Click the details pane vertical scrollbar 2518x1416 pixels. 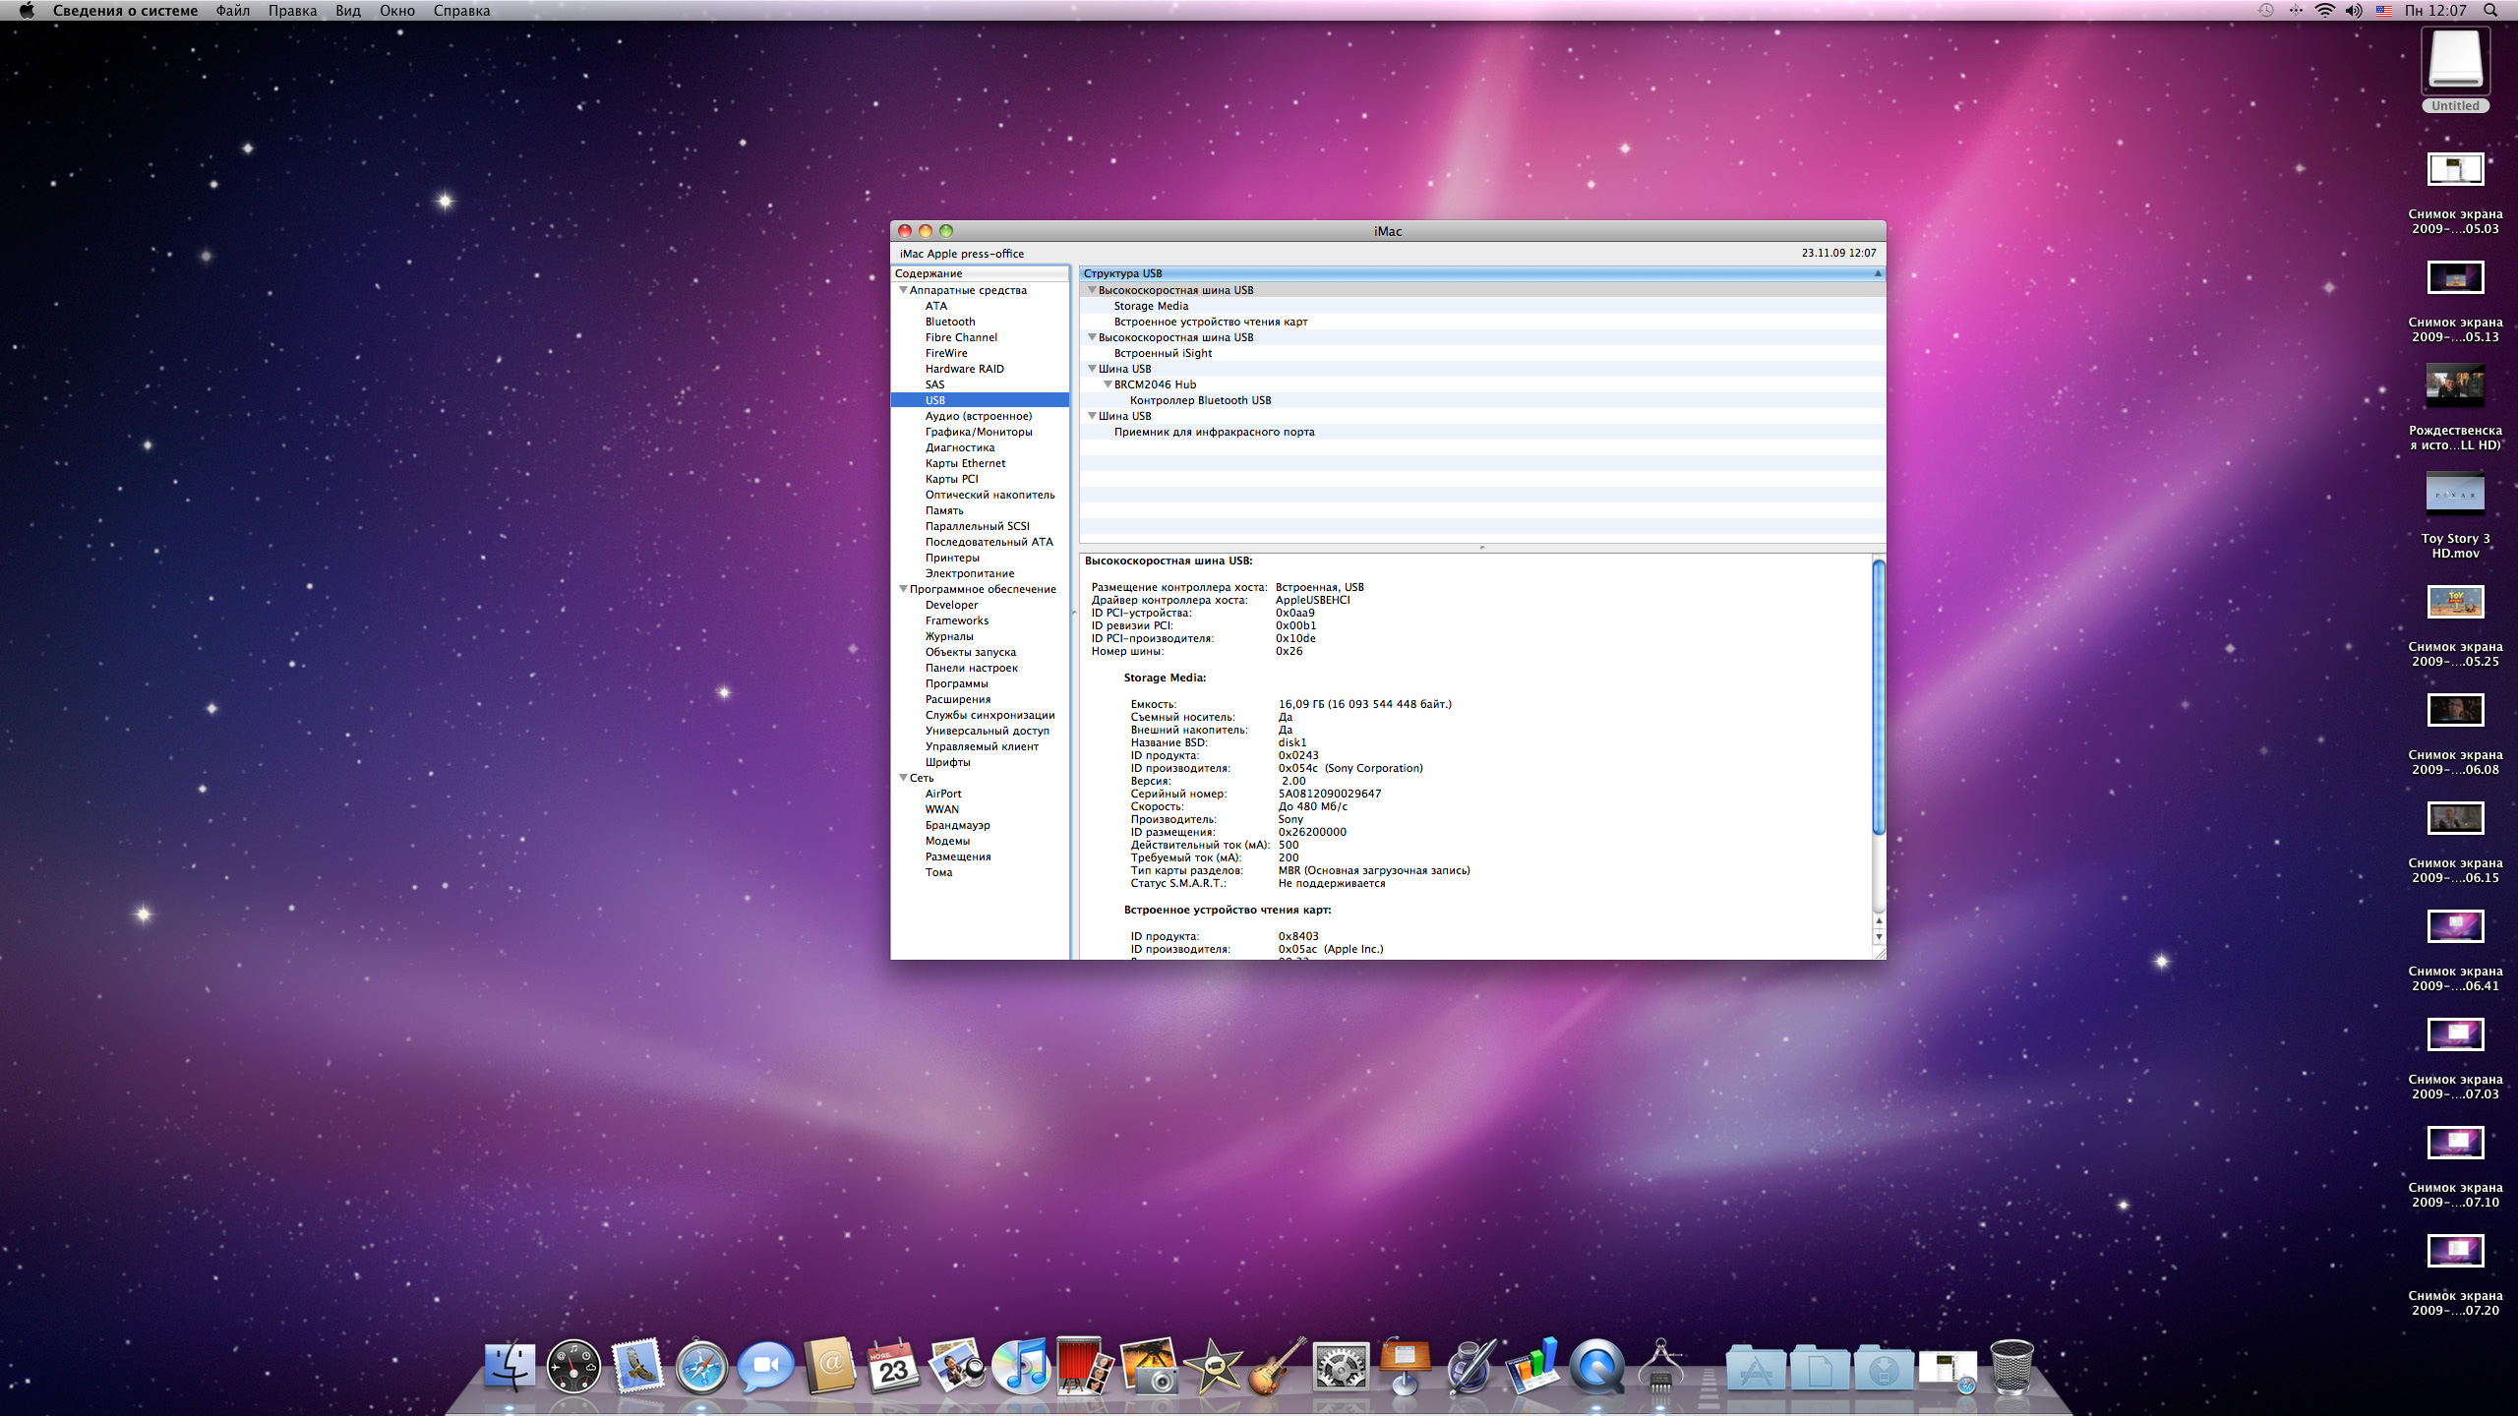pos(1879,697)
